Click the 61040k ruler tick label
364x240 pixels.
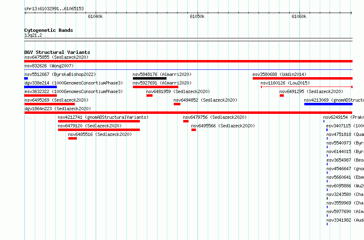point(95,16)
